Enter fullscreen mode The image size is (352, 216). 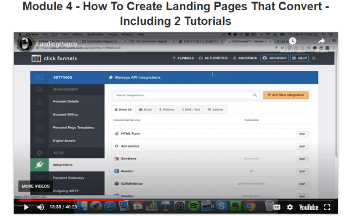coord(327,207)
